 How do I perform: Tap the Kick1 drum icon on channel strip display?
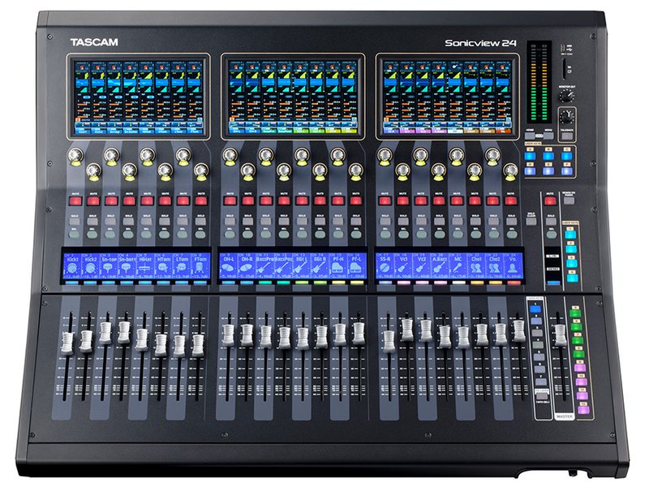click(72, 269)
